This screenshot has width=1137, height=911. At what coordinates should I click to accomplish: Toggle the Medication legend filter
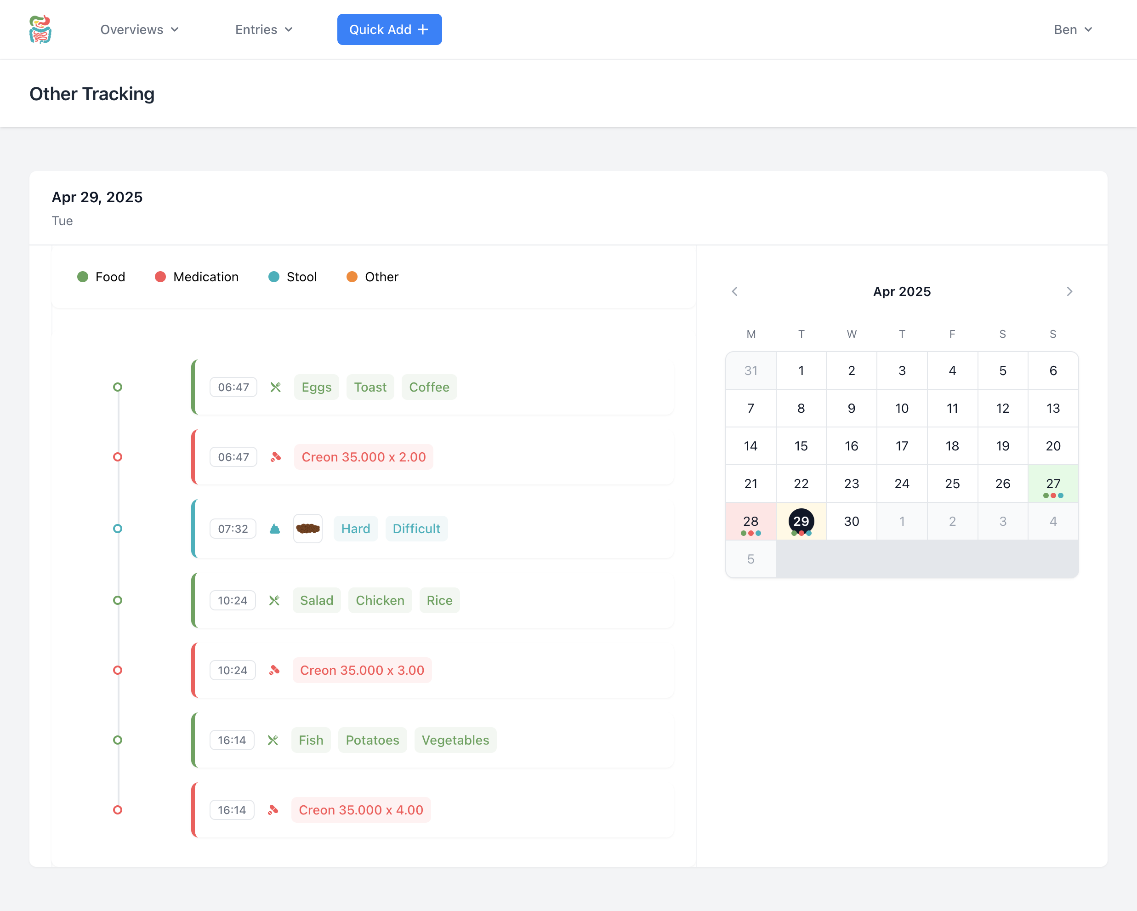197,277
